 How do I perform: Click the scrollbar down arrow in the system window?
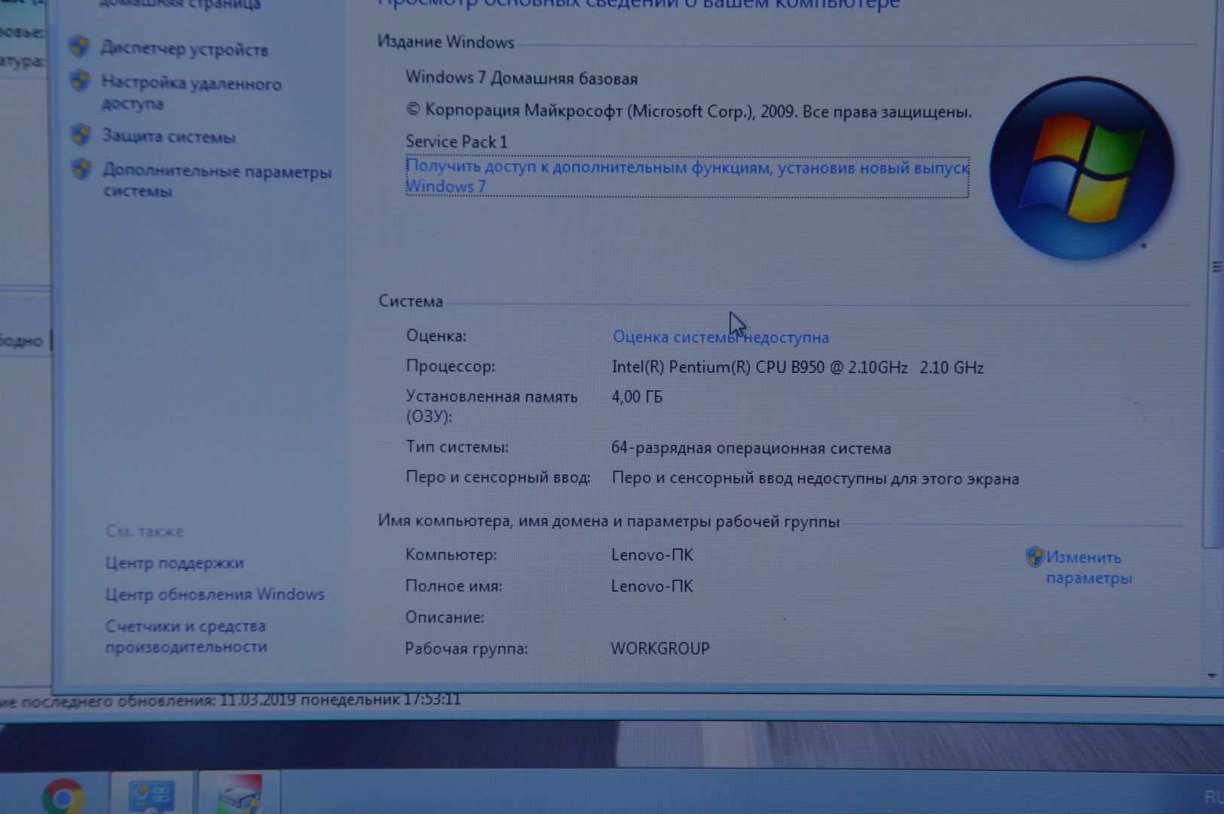tap(1211, 675)
